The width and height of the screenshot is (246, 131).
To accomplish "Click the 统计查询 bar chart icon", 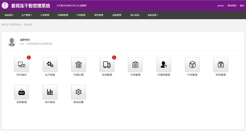I will pyautogui.click(x=50, y=92).
